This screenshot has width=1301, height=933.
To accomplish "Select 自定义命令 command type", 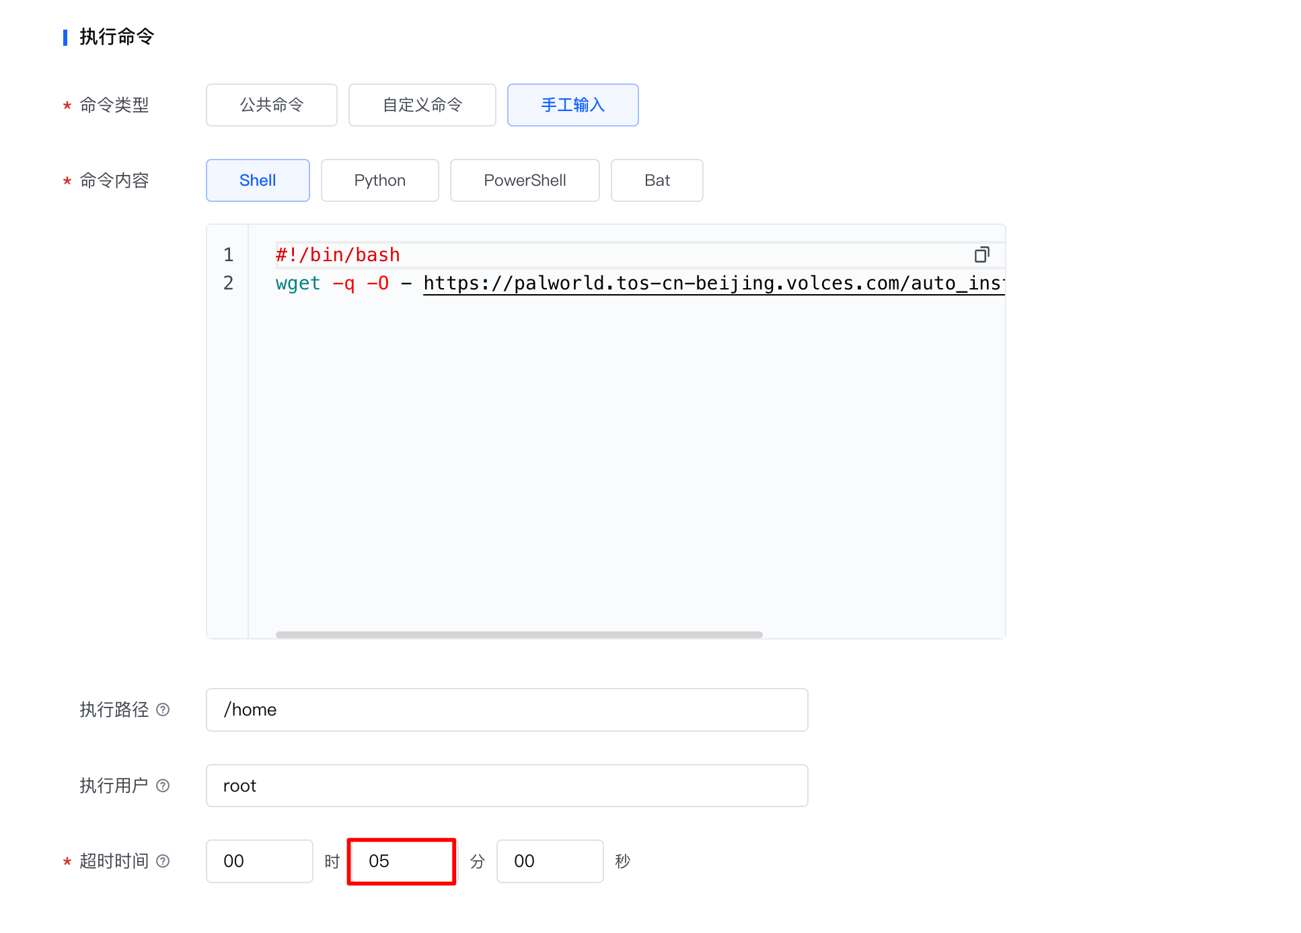I will (422, 105).
